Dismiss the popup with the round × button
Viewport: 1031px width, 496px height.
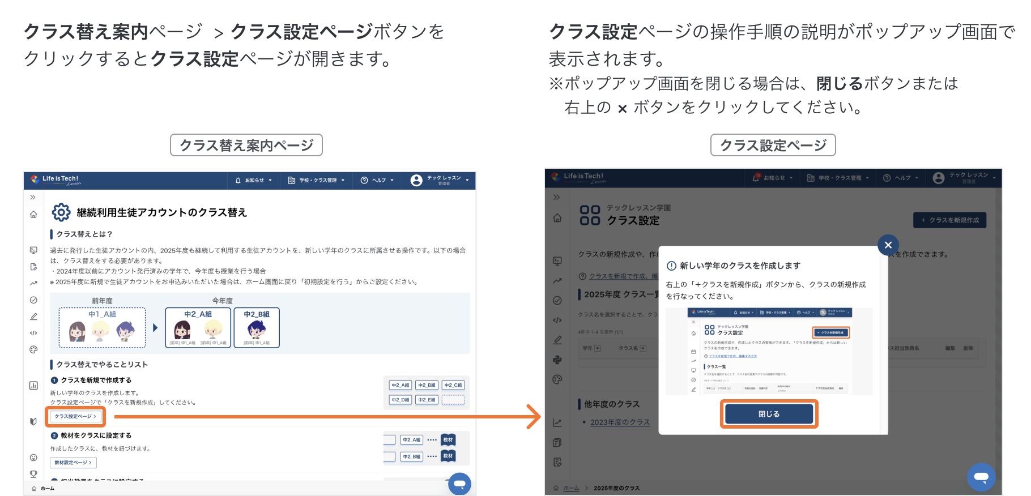[x=888, y=245]
